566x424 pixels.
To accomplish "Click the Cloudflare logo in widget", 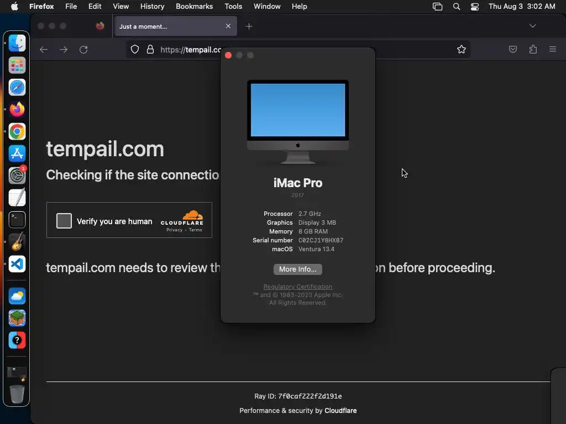I will coord(182,218).
